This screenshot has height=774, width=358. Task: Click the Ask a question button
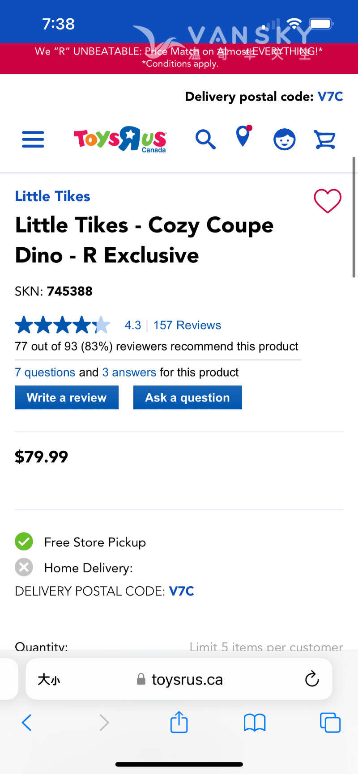(188, 398)
